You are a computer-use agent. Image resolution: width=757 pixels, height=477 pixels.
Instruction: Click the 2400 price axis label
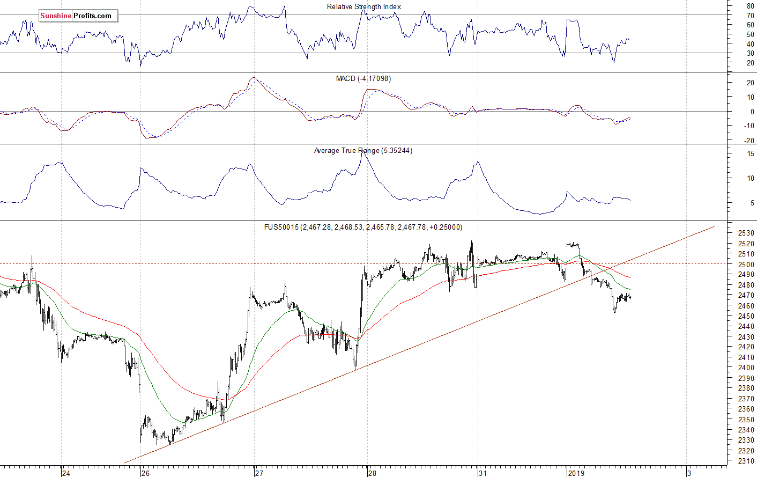[746, 368]
